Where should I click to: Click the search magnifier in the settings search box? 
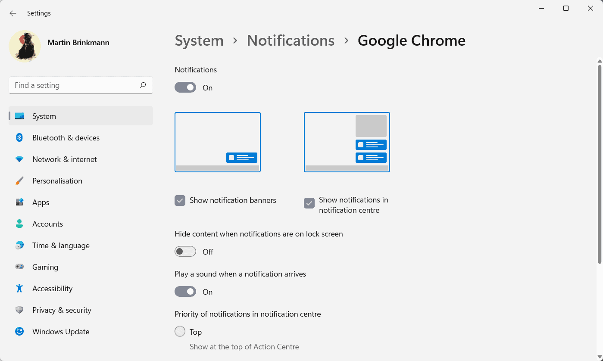point(143,85)
